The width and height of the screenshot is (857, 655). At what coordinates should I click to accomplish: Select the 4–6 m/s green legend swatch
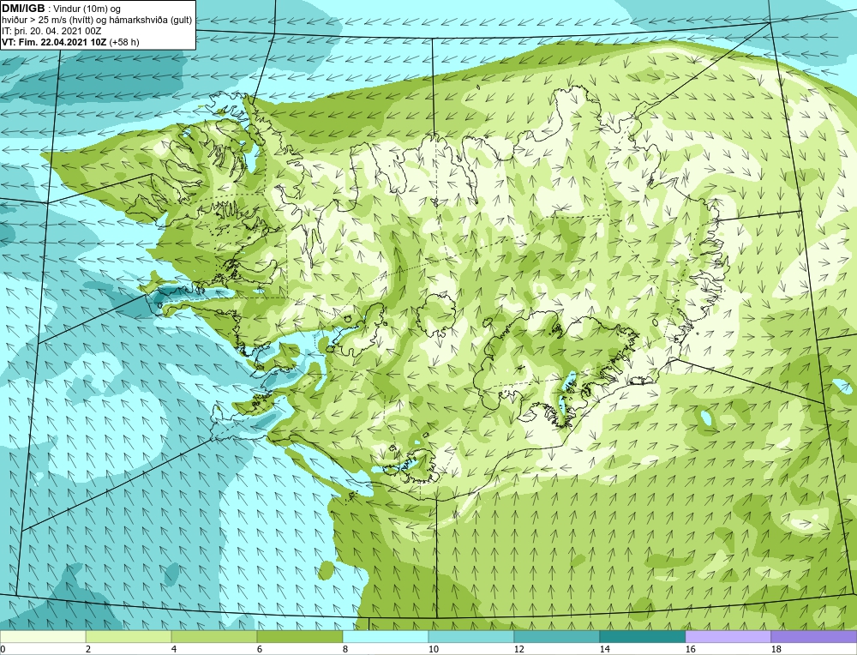(214, 636)
